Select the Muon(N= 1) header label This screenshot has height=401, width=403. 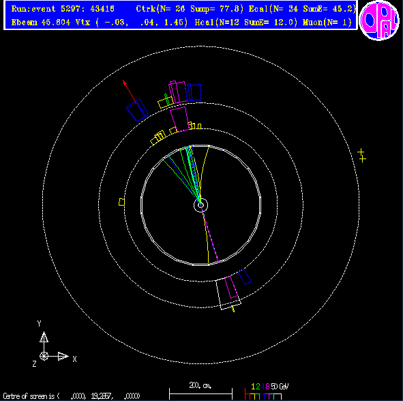pyautogui.click(x=327, y=23)
